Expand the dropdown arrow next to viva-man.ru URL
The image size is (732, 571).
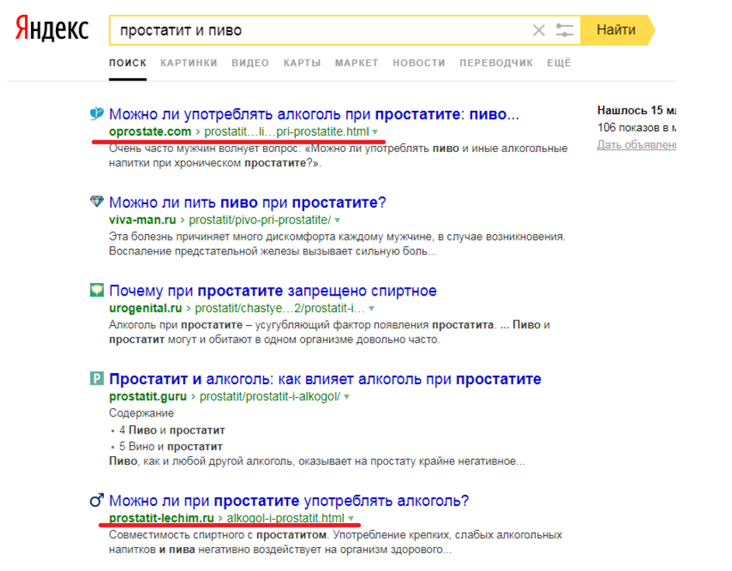(x=338, y=220)
